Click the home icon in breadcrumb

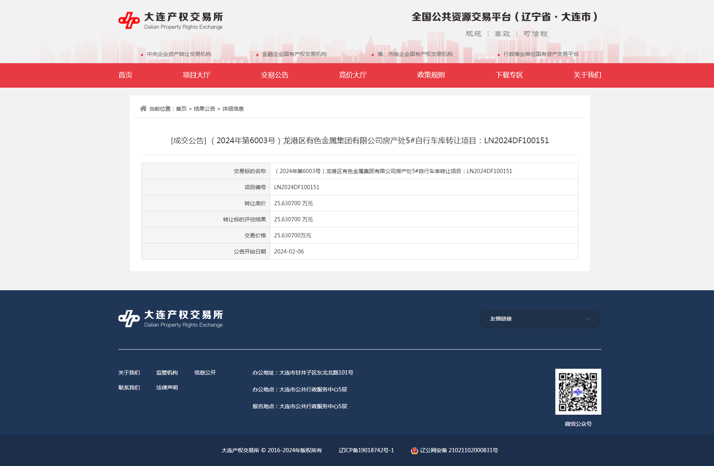click(x=143, y=108)
